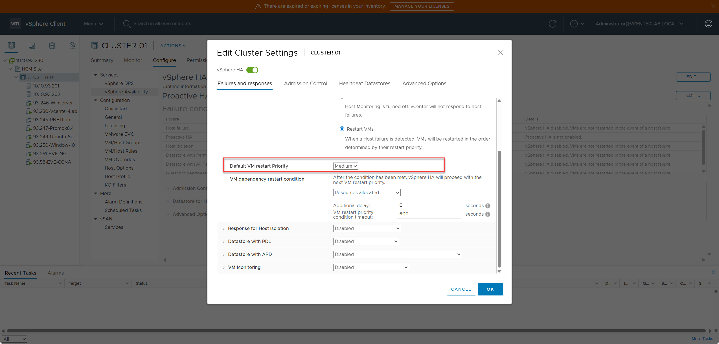
Task: Send feedback via the smiley icon
Action: pyautogui.click(x=708, y=24)
